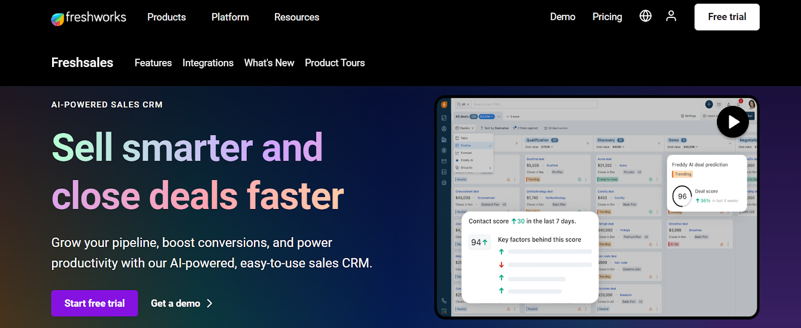This screenshot has height=328, width=801.
Task: Expand Group by in the preview view menu
Action: coord(474,168)
